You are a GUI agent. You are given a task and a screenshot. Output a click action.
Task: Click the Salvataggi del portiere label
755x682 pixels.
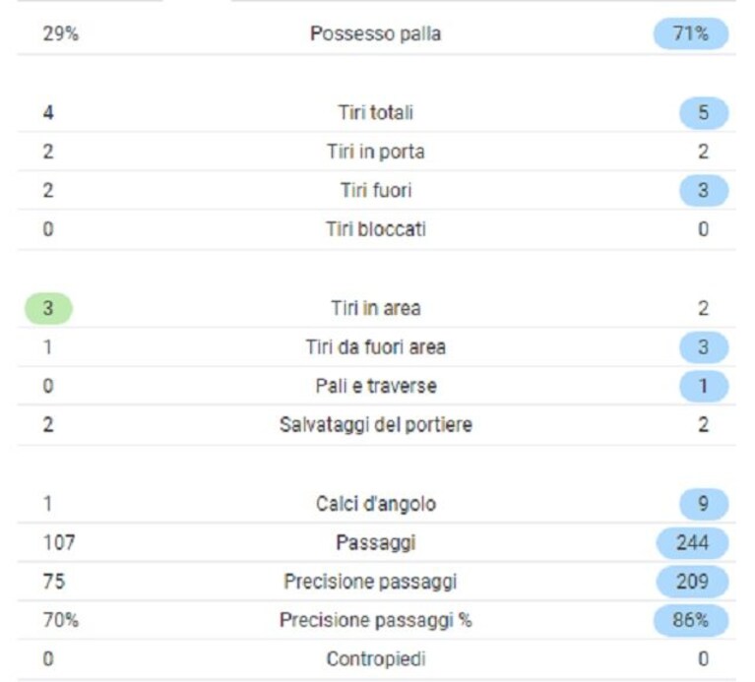(376, 424)
